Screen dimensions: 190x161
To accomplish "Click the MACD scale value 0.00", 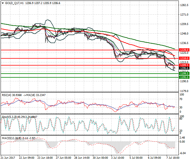I will click(x=183, y=142).
